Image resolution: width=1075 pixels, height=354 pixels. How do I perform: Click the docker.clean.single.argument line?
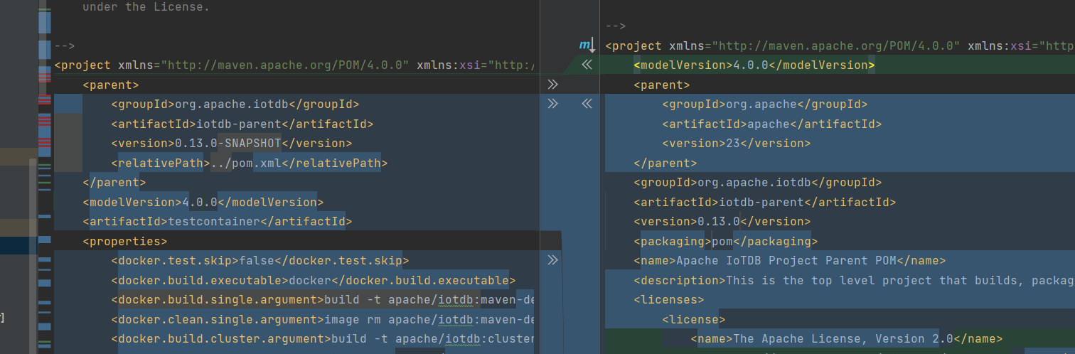click(x=322, y=319)
